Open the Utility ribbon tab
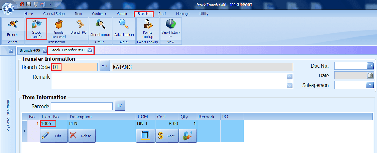The image size is (377, 153). click(x=204, y=14)
